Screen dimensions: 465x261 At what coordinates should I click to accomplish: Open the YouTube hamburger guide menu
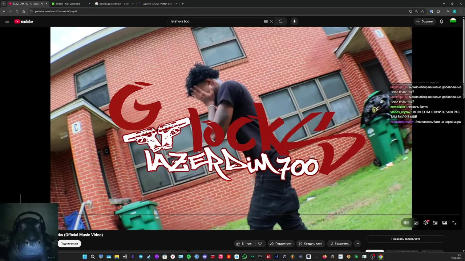[7, 21]
